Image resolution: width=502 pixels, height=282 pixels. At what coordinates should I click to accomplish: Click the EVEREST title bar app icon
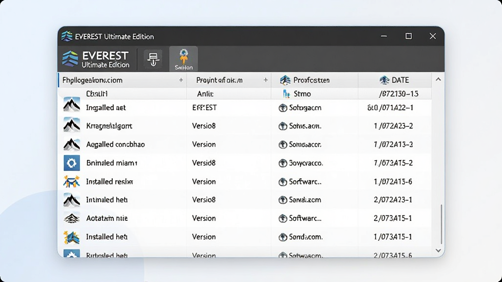[x=67, y=36]
